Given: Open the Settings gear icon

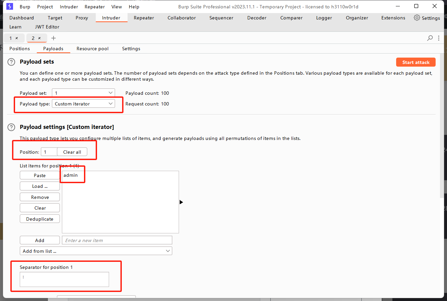Looking at the screenshot, I should 417,18.
